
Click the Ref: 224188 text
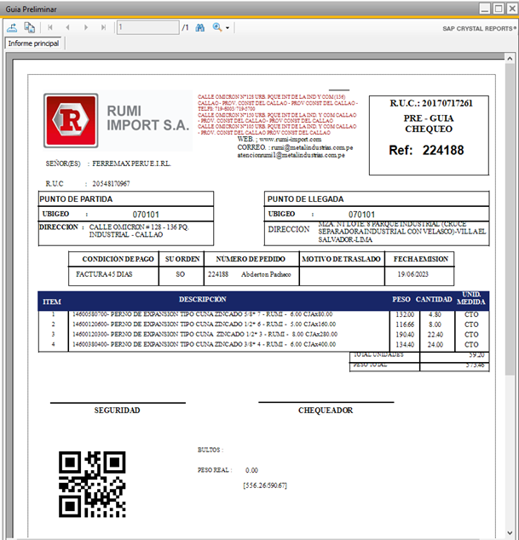coord(426,150)
